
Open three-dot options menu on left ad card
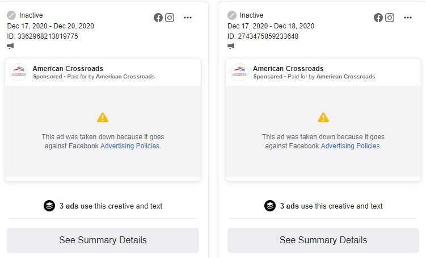click(188, 18)
